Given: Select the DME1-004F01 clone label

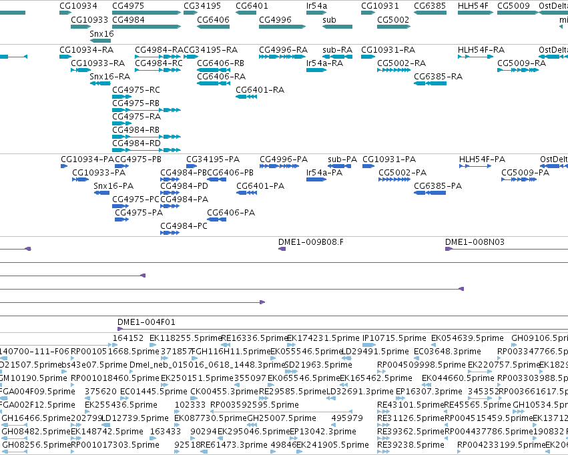Looking at the screenshot, I should point(146,322).
